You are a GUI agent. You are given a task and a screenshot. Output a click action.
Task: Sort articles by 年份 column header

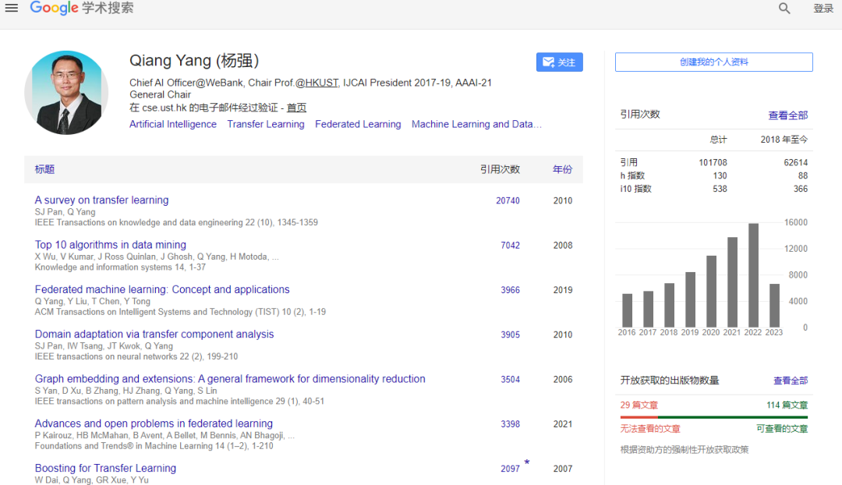[x=562, y=170]
